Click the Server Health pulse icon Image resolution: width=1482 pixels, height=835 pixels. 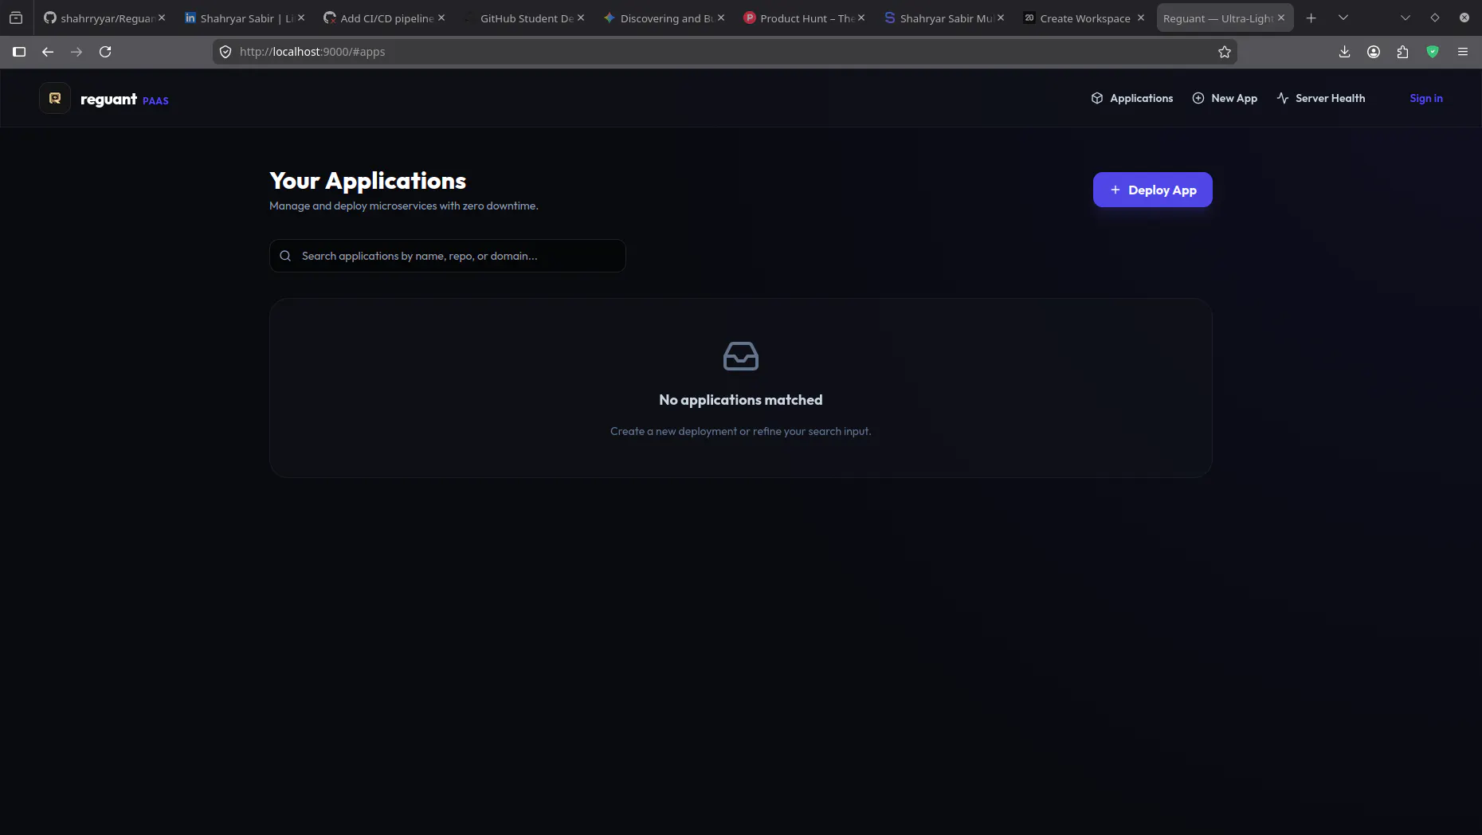(x=1283, y=98)
